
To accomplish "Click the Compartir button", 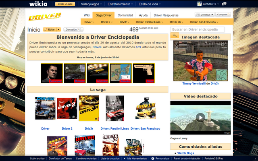I will pyautogui.click(x=223, y=14).
